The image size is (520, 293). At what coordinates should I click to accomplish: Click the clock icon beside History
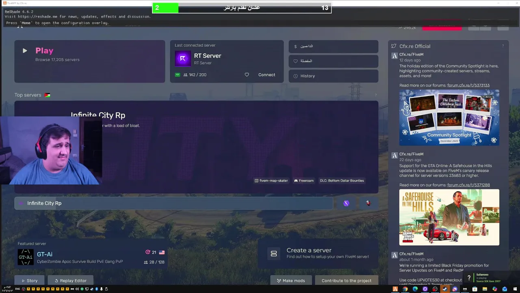295,76
